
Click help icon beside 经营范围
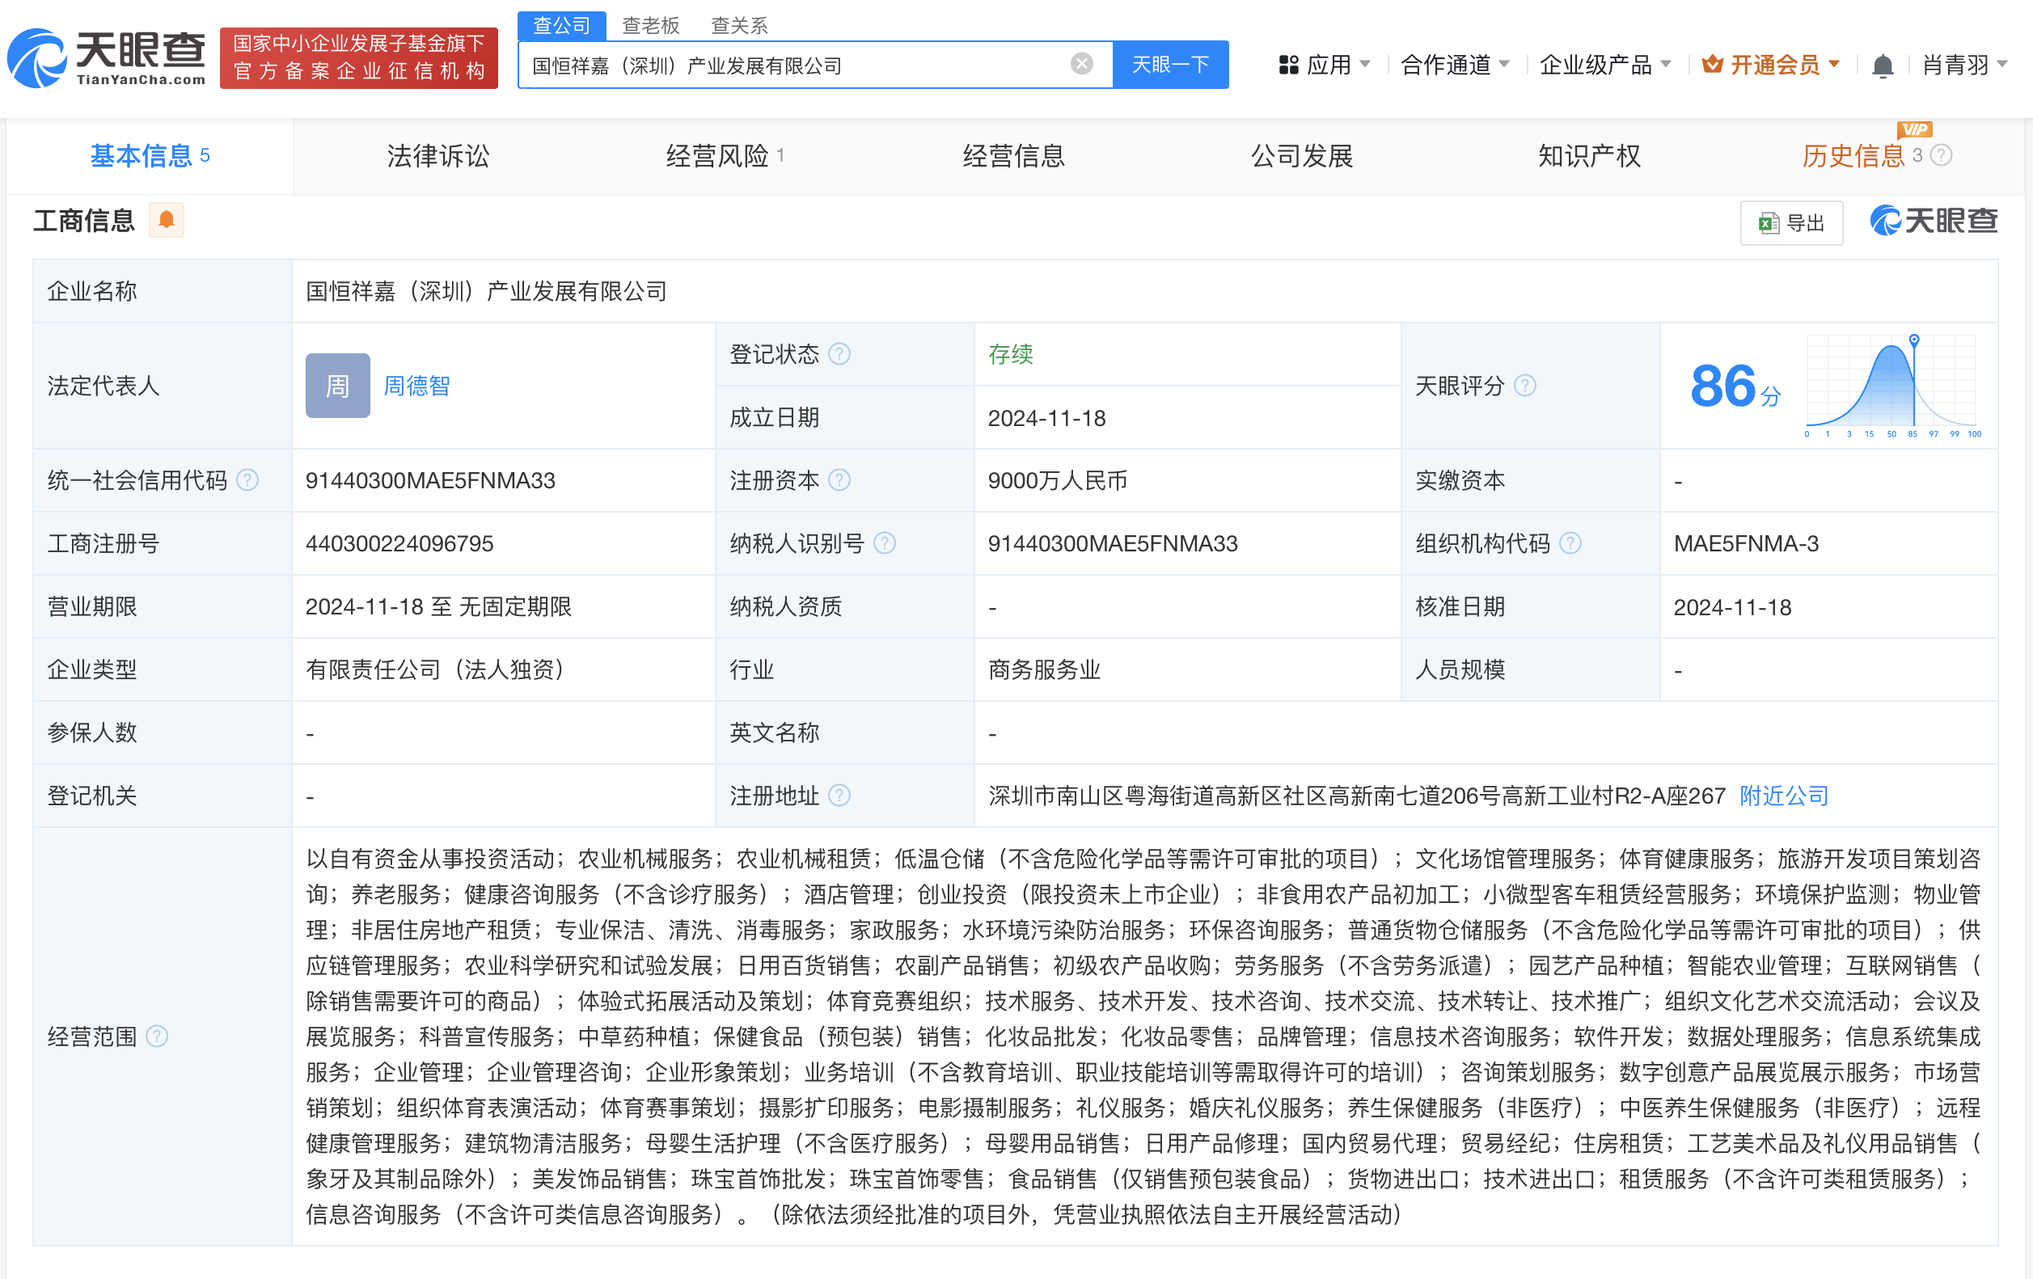pos(157,1036)
